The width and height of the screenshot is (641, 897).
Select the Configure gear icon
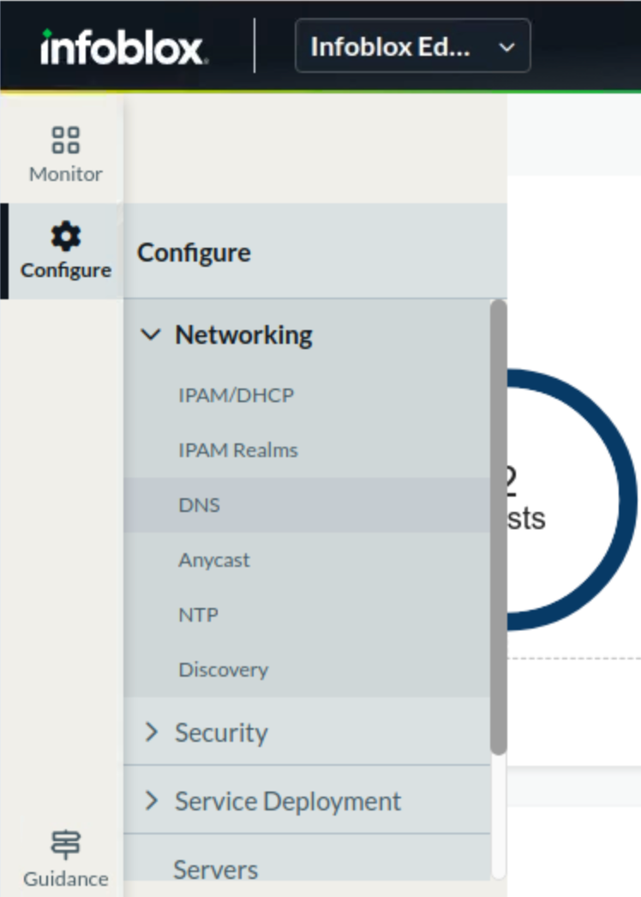point(66,236)
